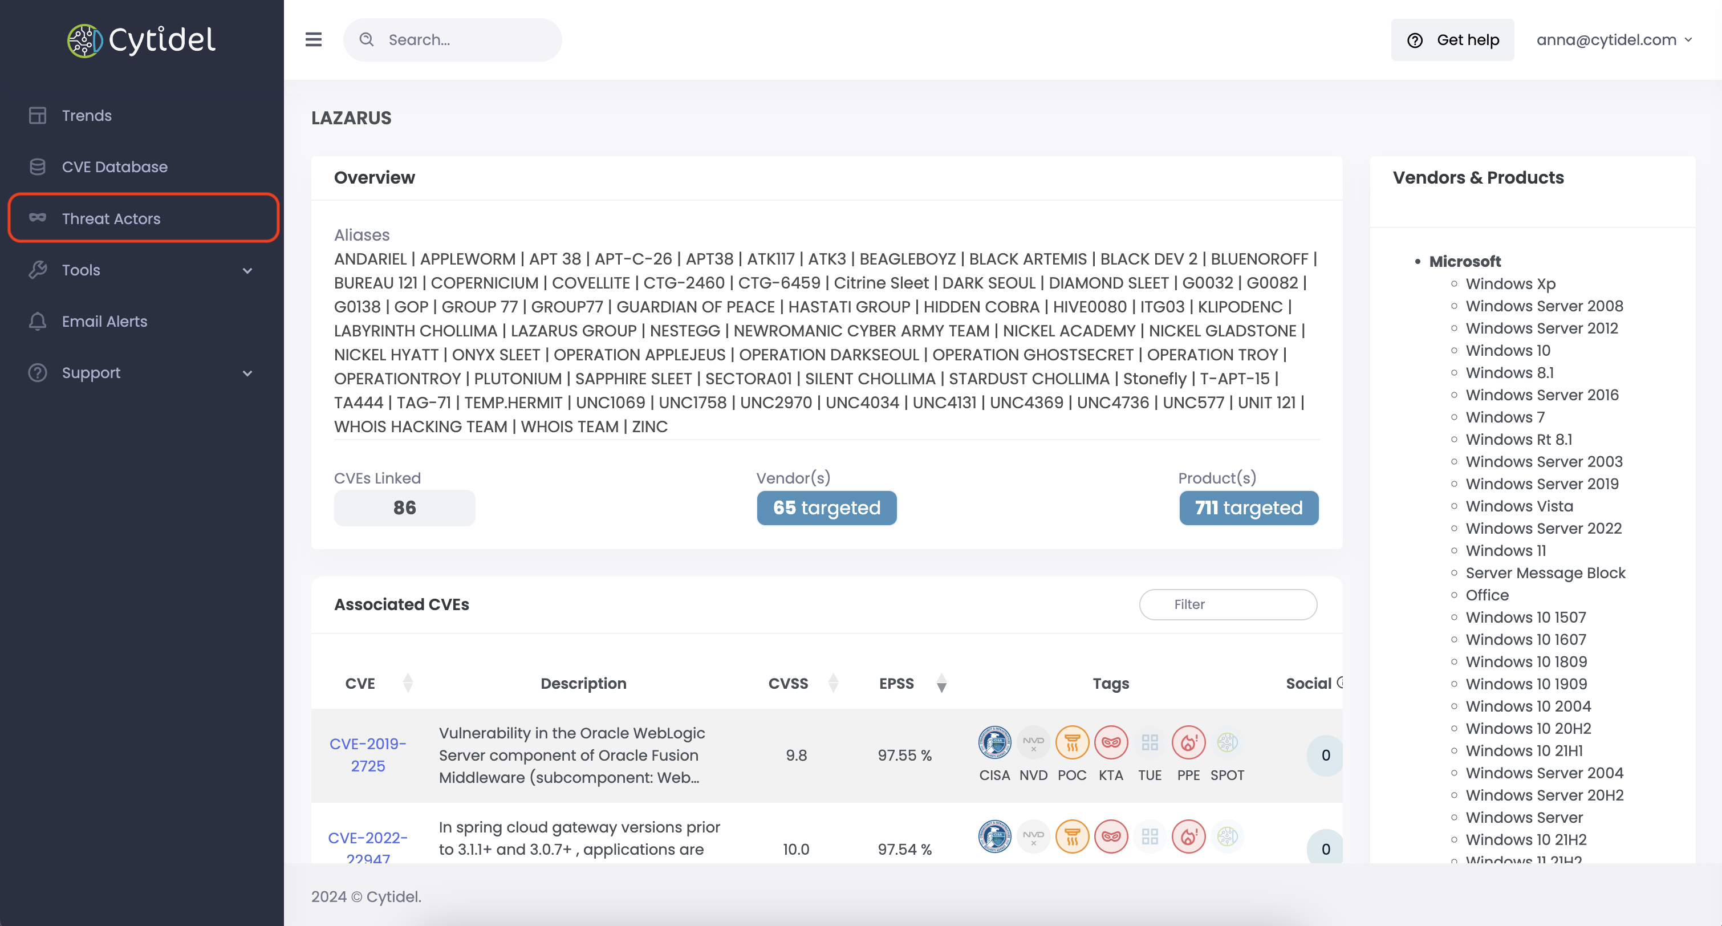This screenshot has height=926, width=1722.
Task: Click the Oracle WebLogic vulnerability description
Action: (x=572, y=756)
